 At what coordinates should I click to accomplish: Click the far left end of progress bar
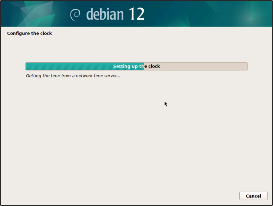[27, 66]
